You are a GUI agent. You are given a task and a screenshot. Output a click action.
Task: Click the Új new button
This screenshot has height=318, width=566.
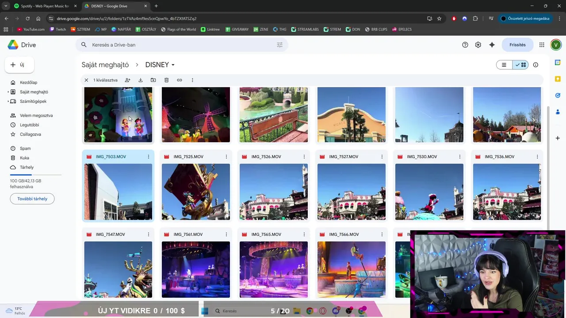click(19, 65)
